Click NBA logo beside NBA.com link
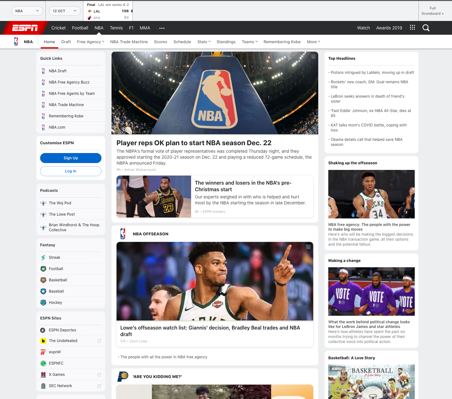 click(x=43, y=127)
